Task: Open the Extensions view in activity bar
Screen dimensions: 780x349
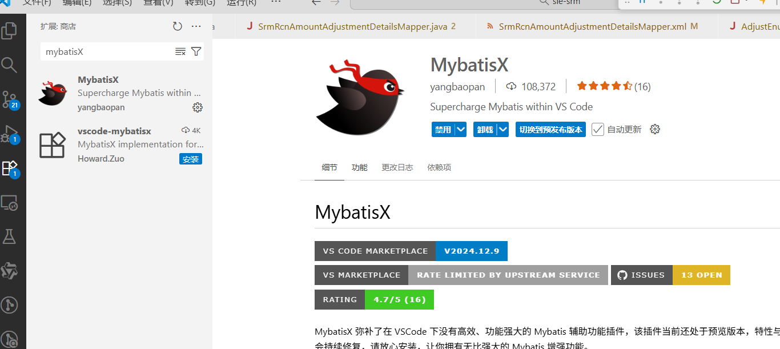Action: (10, 168)
